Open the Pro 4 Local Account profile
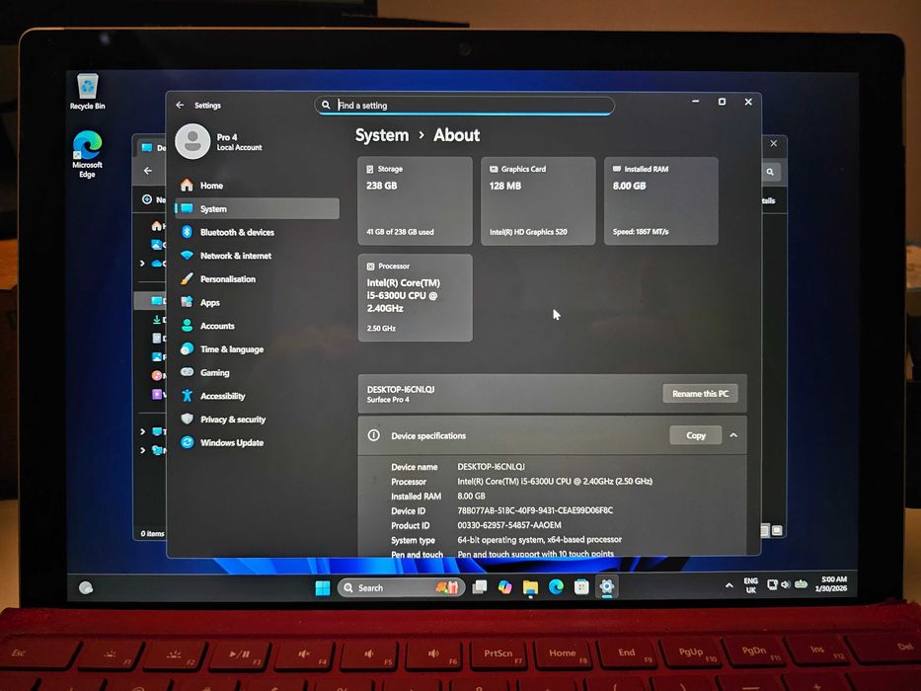Screen dimensions: 921x691 pos(220,141)
